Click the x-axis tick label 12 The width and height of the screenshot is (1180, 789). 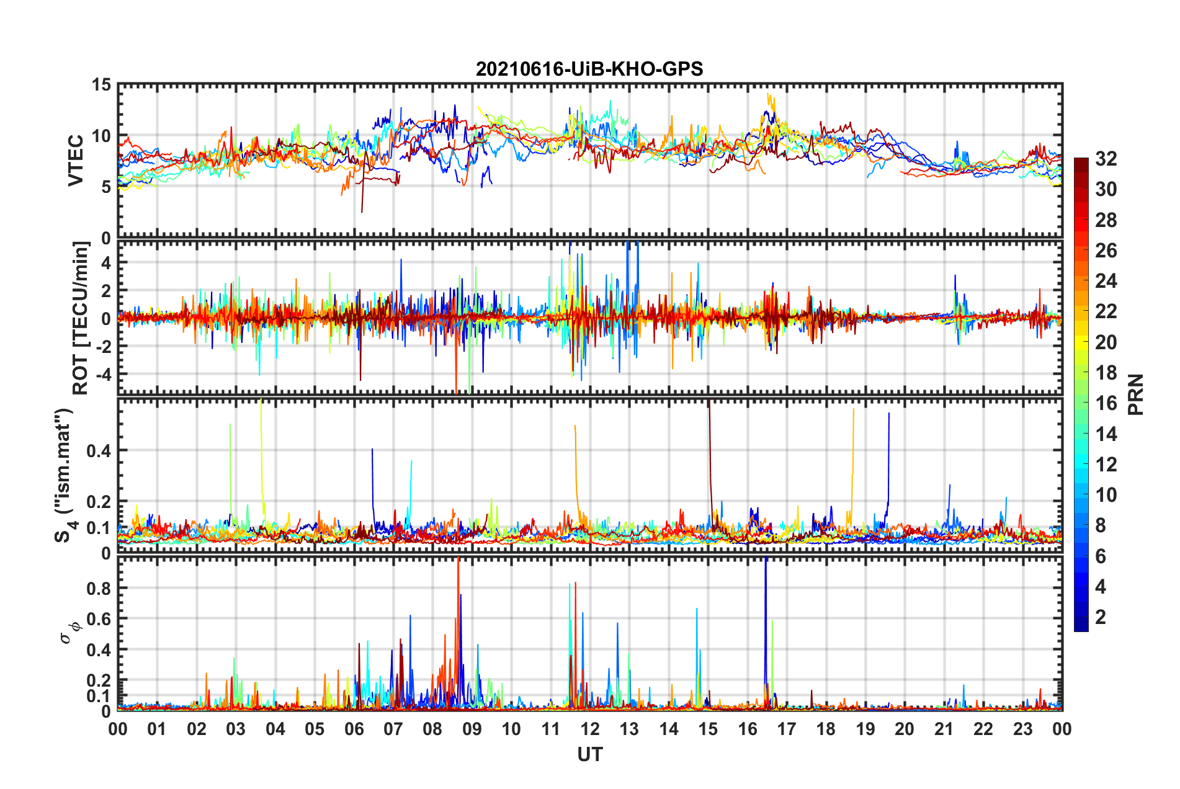click(x=589, y=729)
